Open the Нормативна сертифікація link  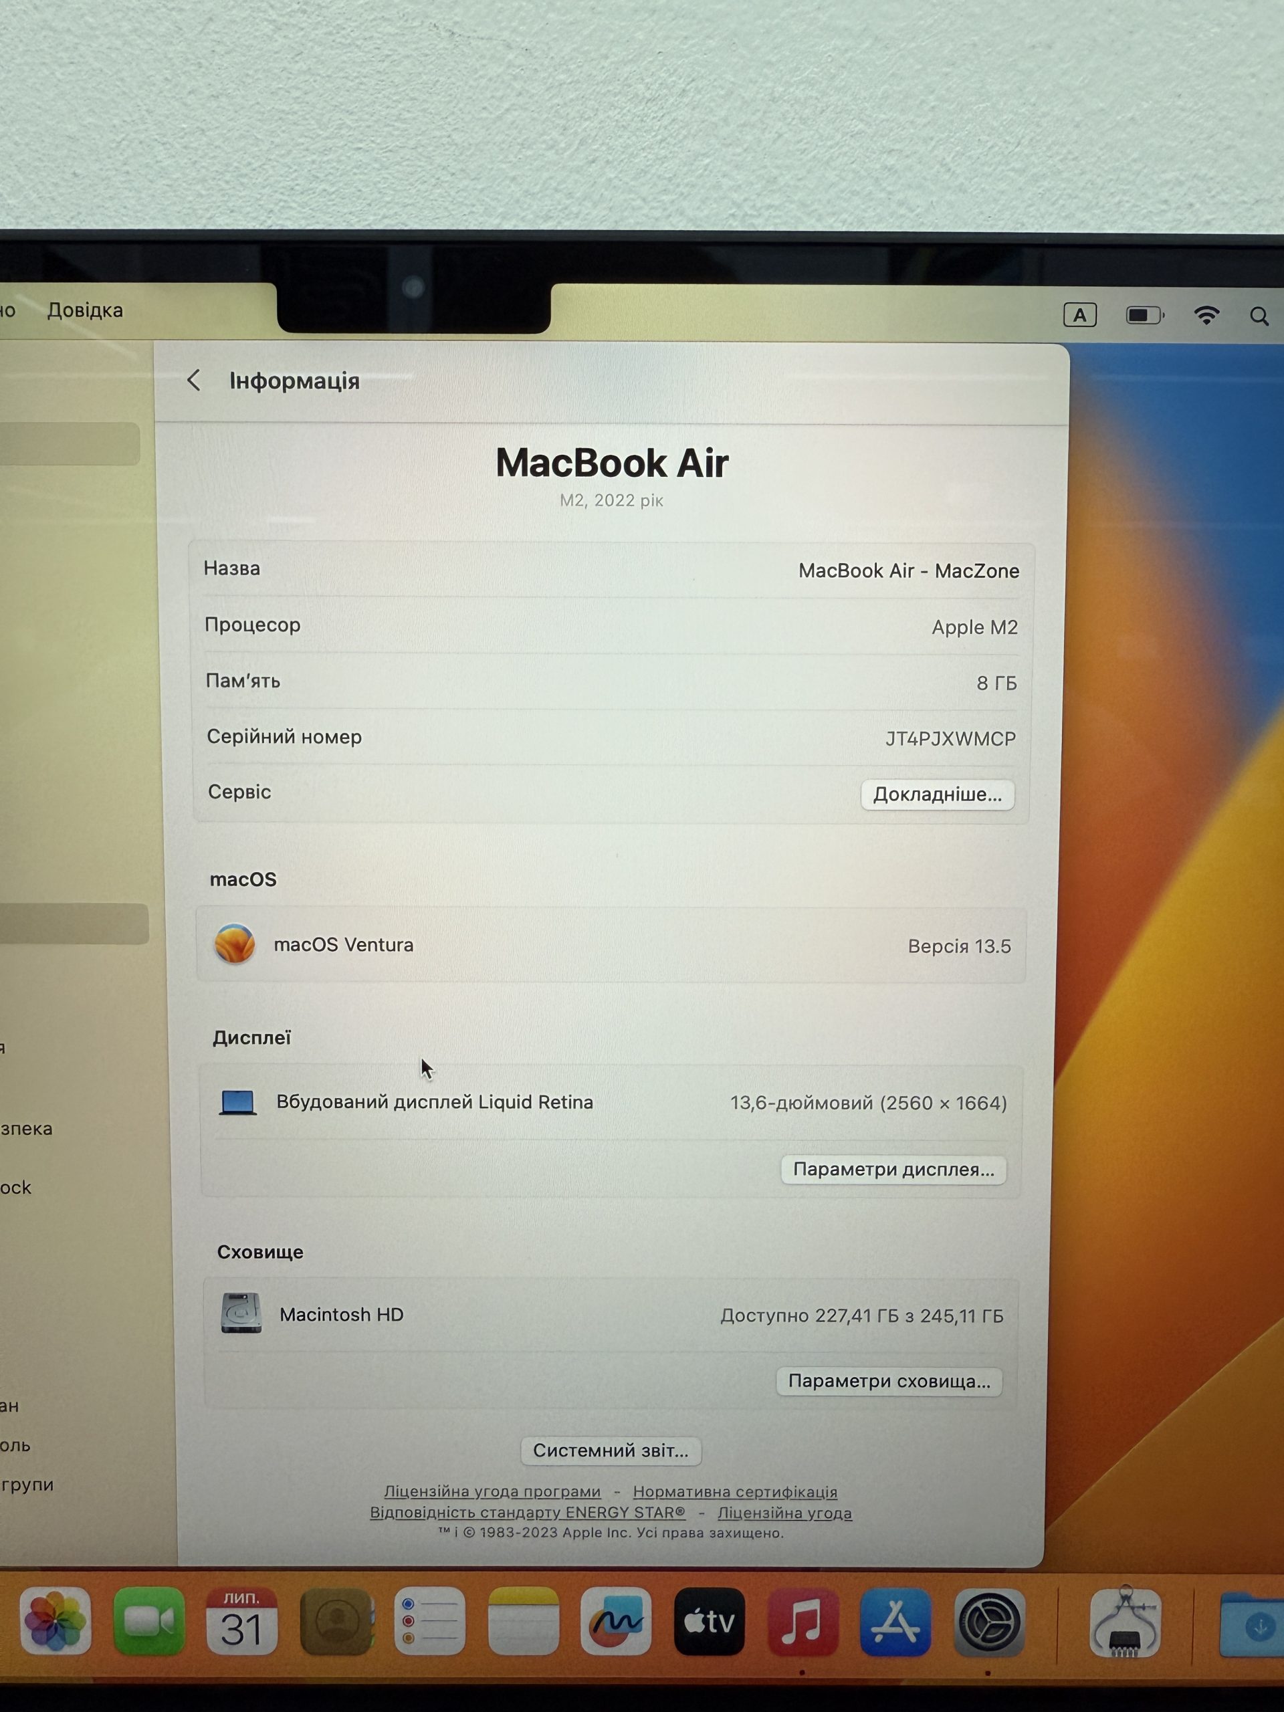(x=735, y=1491)
